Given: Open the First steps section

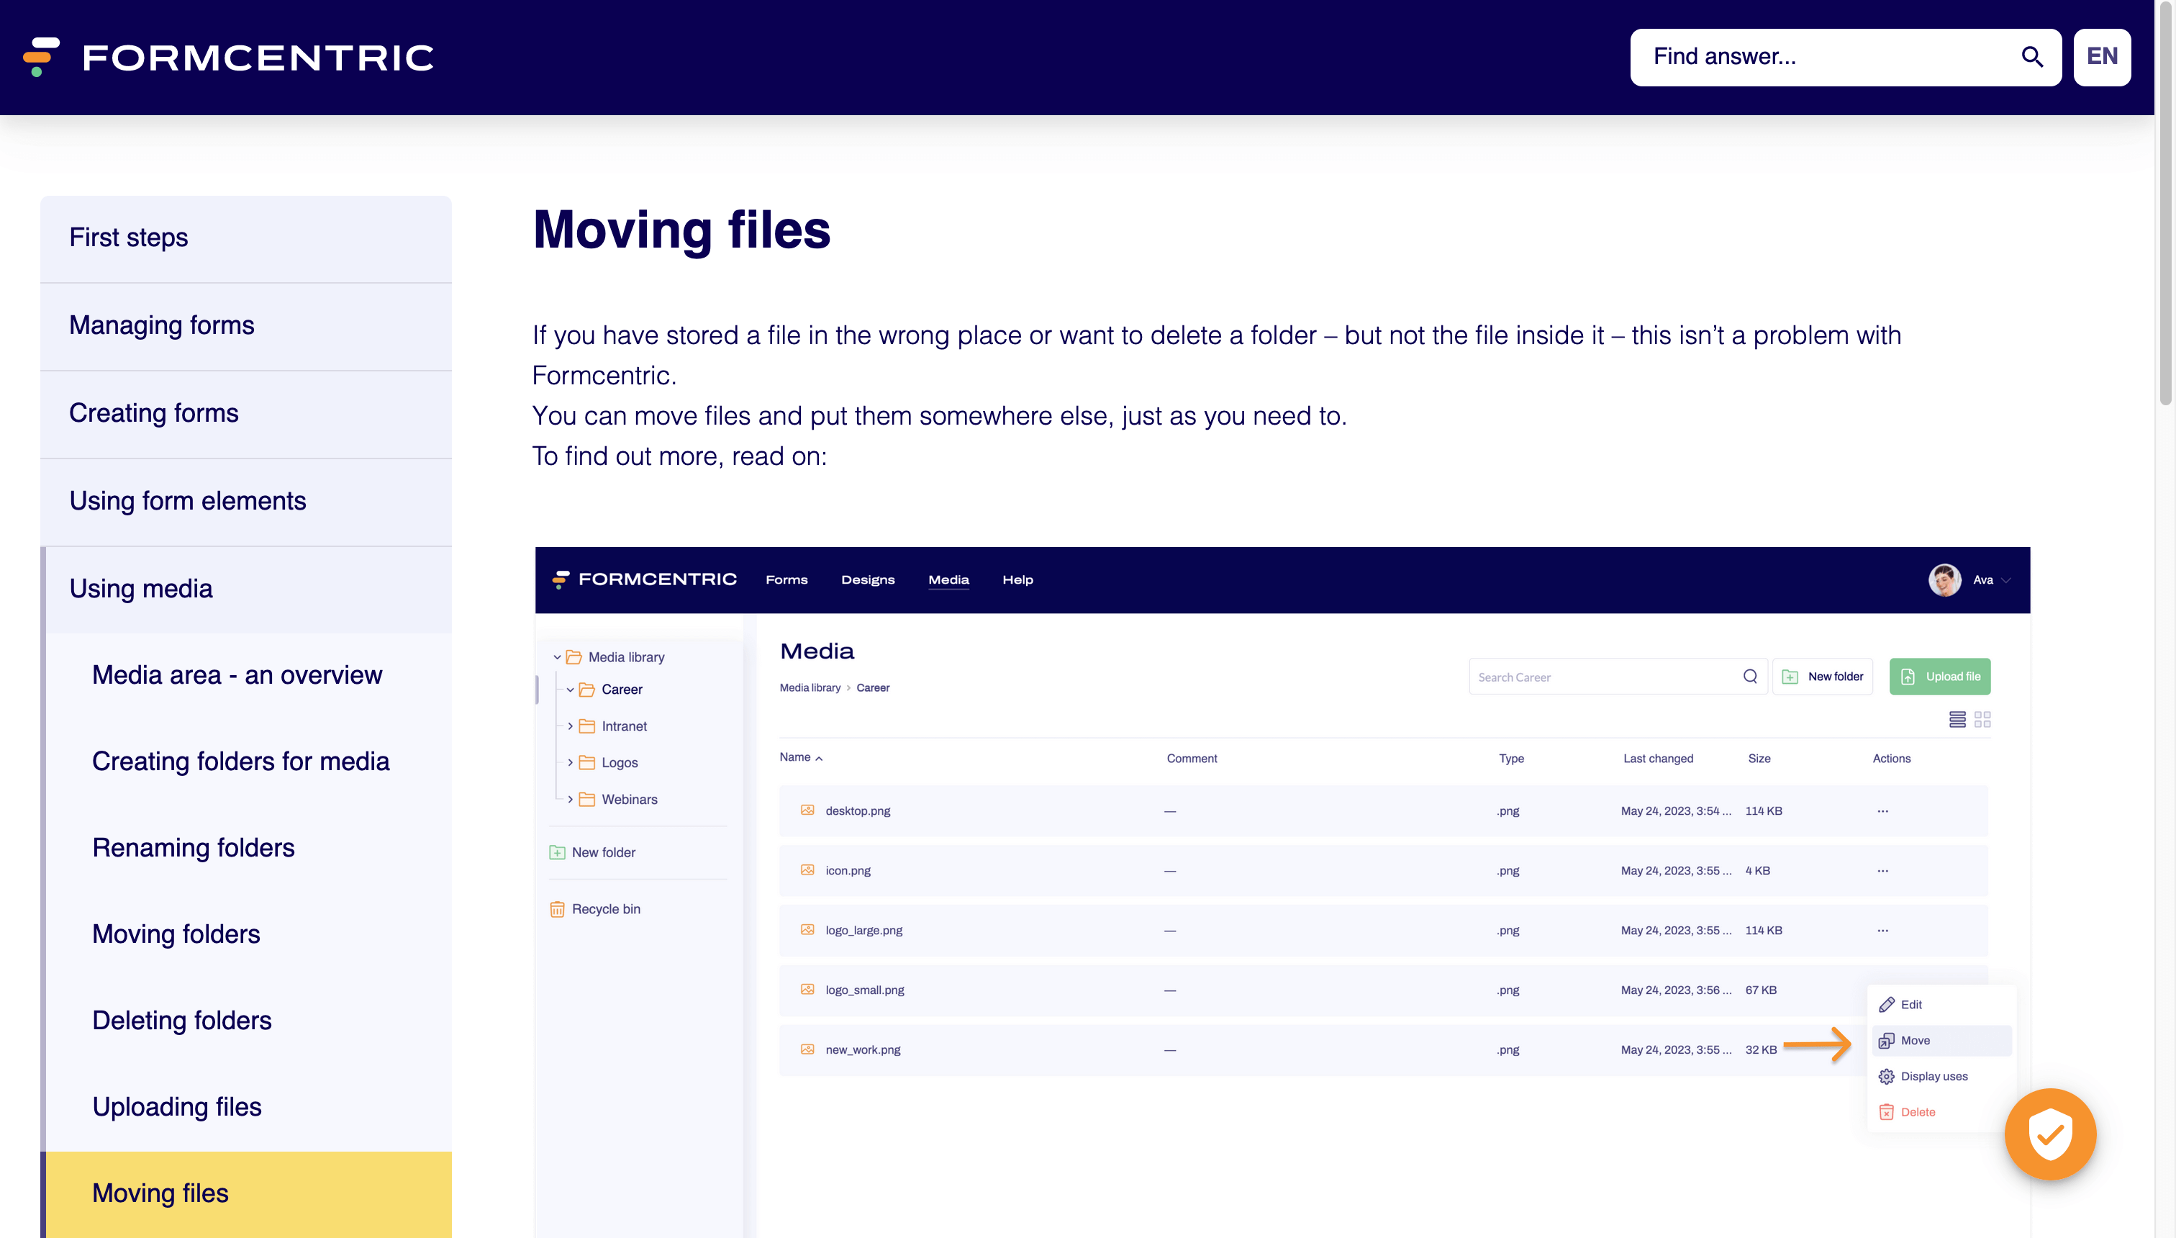Looking at the screenshot, I should pyautogui.click(x=245, y=238).
